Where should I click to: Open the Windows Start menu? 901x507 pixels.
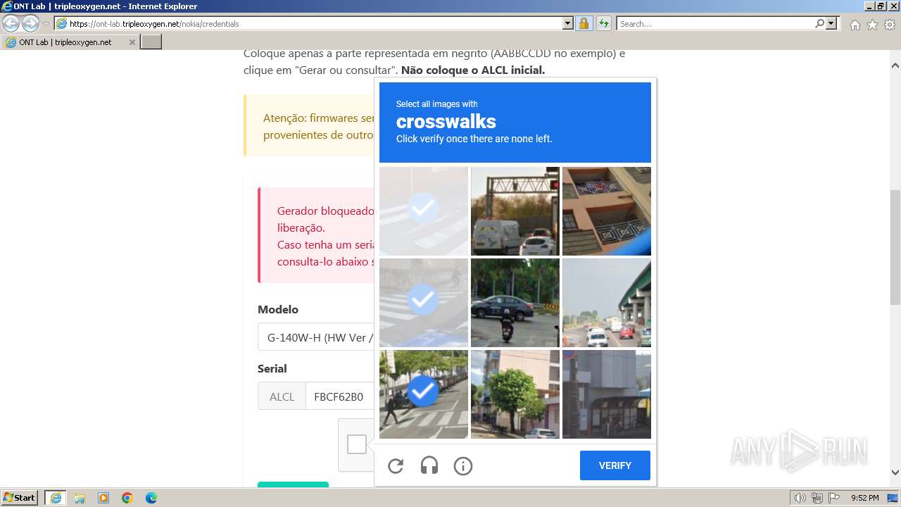[20, 497]
